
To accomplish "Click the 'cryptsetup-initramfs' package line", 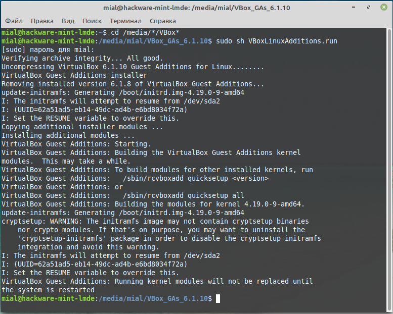I will point(169,238).
